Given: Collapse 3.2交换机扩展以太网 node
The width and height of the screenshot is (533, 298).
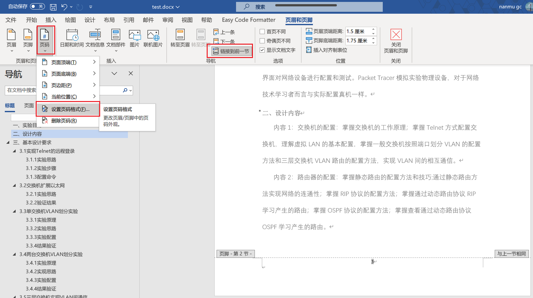Looking at the screenshot, I should pyautogui.click(x=14, y=185).
